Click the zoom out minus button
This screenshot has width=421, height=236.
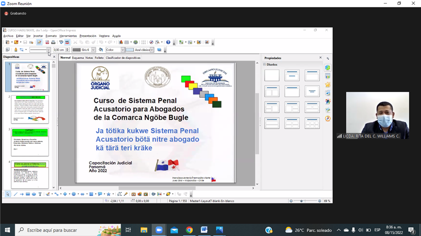pos(291,201)
